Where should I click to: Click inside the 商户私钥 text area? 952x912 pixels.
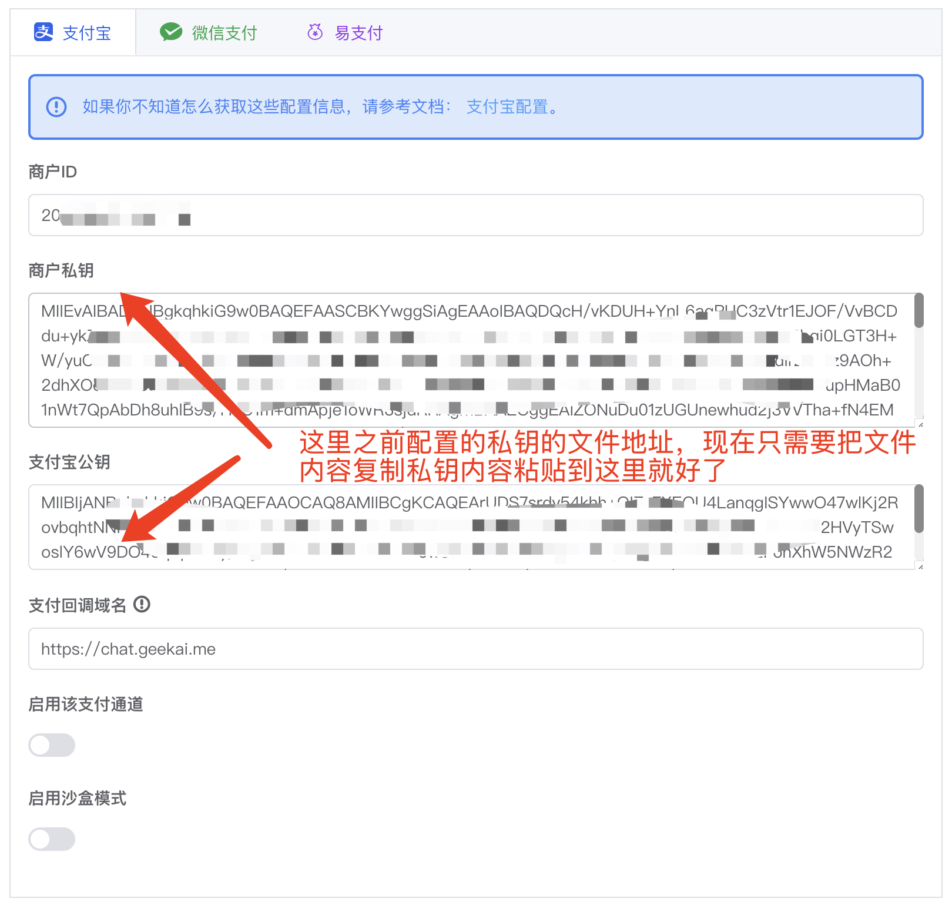point(470,360)
